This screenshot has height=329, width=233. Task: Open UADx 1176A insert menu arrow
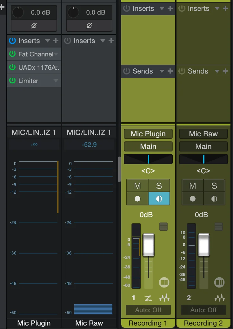pyautogui.click(x=56, y=67)
